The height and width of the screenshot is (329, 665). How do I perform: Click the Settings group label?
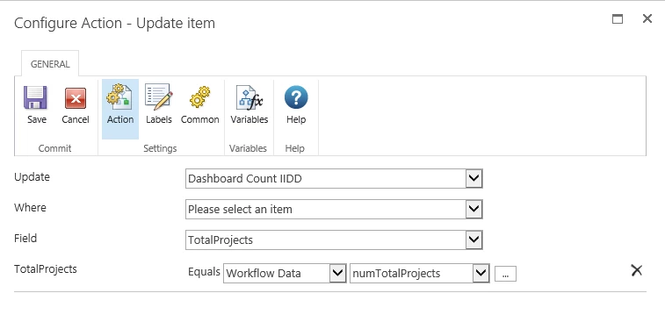(x=160, y=148)
